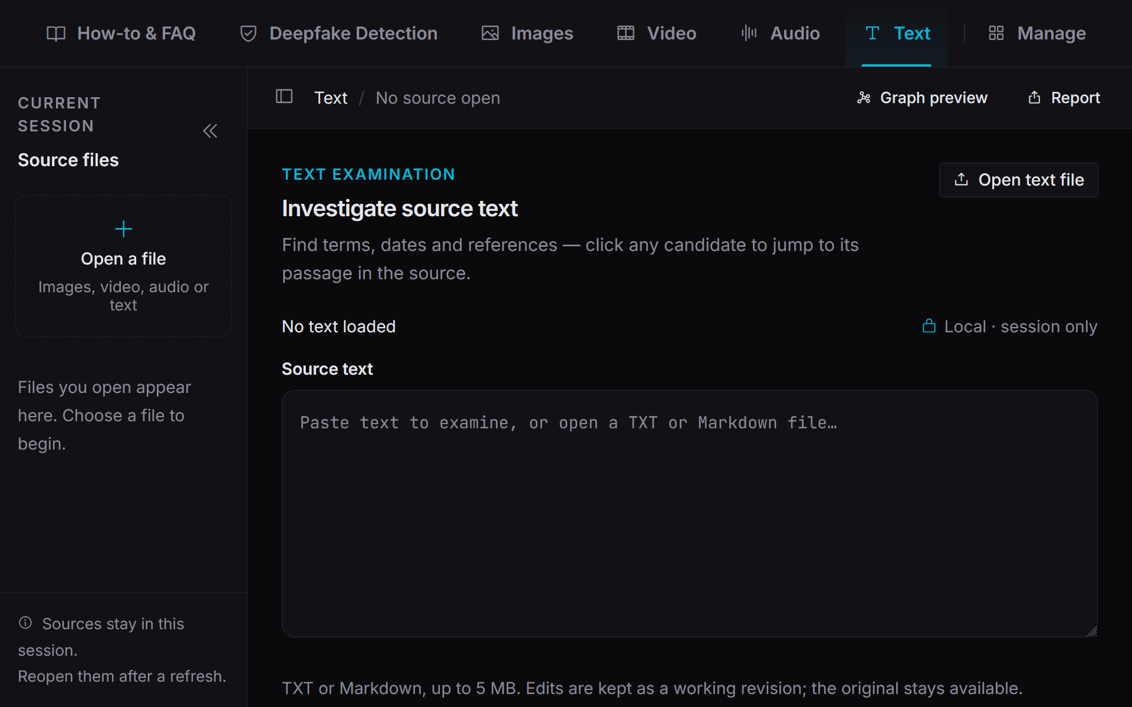1132x707 pixels.
Task: Click the Text breadcrumb link
Action: pos(331,98)
